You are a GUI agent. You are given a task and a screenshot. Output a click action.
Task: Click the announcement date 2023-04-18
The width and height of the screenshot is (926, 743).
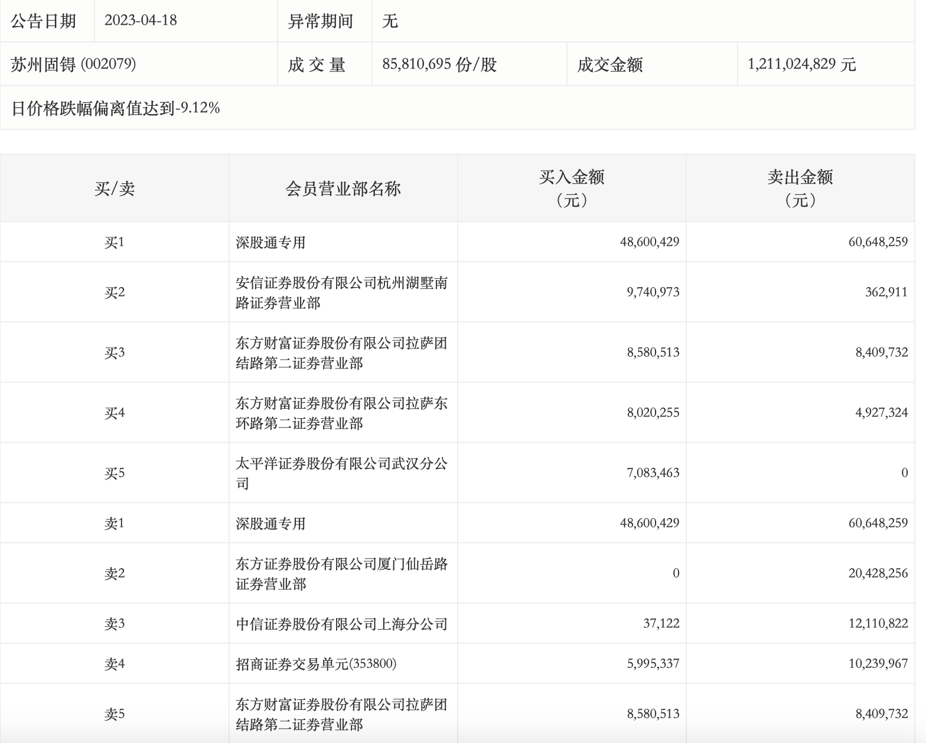[x=141, y=21]
